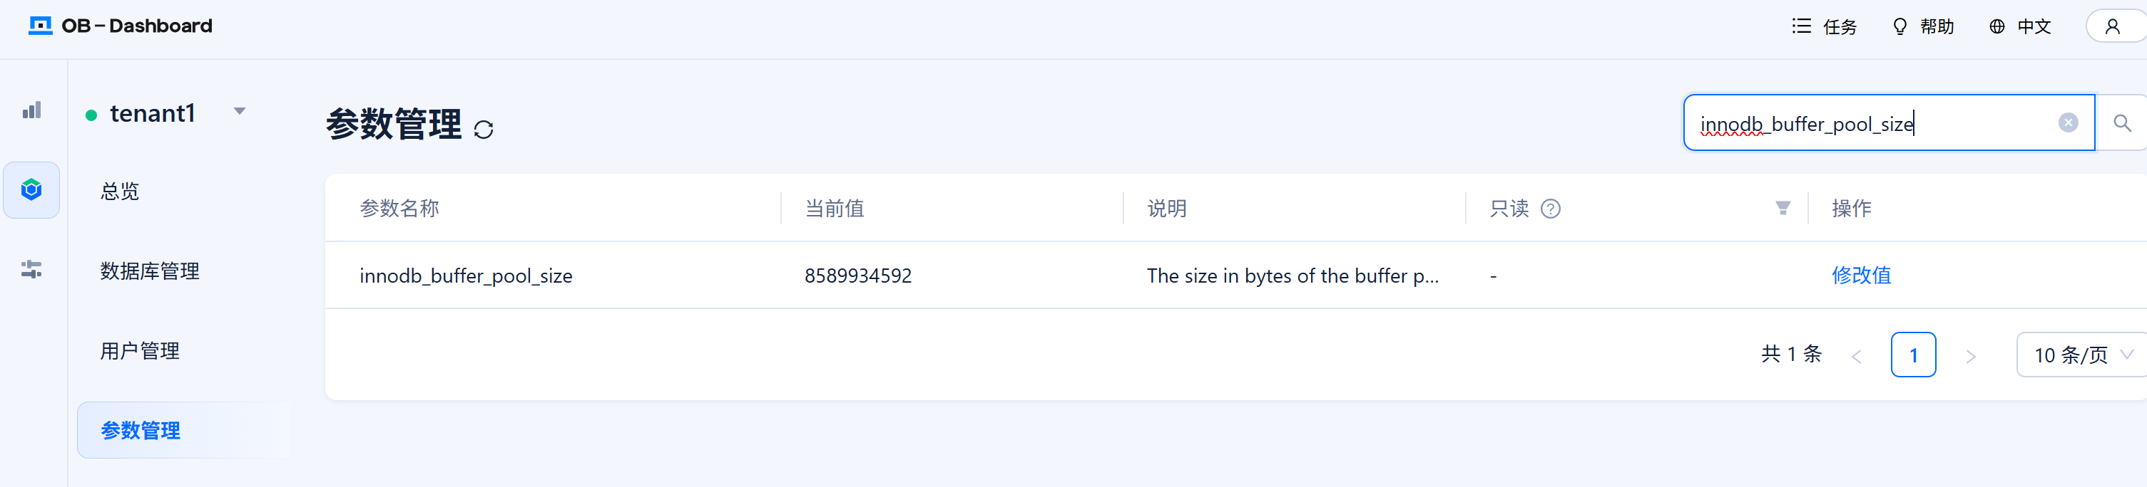Select 用户管理 in the sidebar
The height and width of the screenshot is (487, 2147).
(140, 351)
